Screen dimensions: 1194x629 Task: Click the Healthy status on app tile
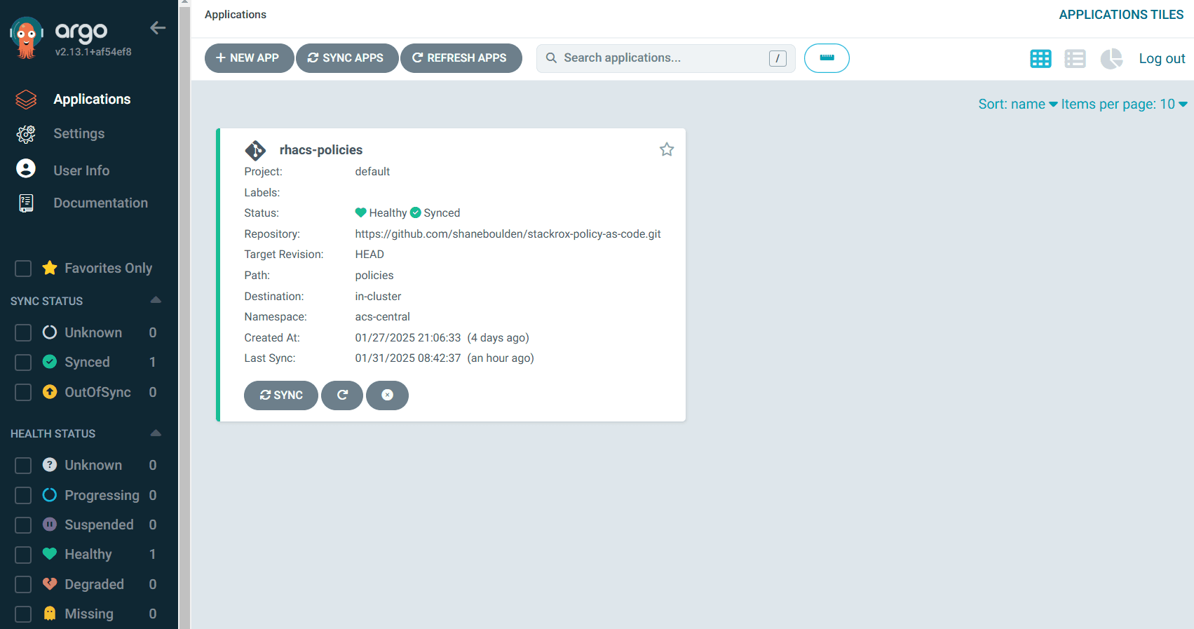pyautogui.click(x=381, y=212)
